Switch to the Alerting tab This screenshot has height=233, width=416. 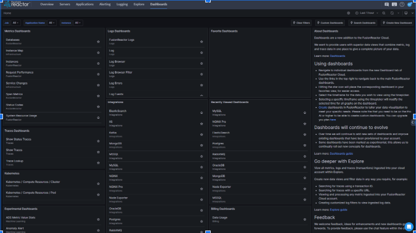pyautogui.click(x=105, y=4)
